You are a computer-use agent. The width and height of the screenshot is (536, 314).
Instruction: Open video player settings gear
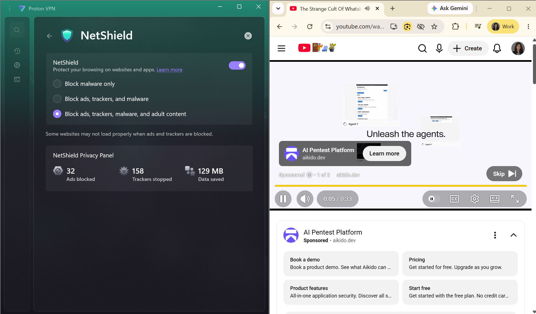click(x=475, y=199)
